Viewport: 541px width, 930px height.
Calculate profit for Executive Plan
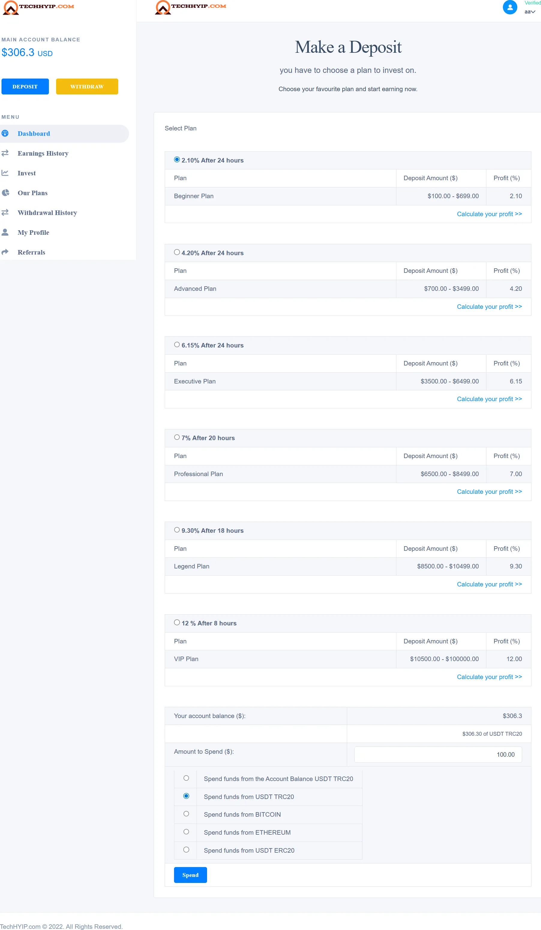(489, 399)
